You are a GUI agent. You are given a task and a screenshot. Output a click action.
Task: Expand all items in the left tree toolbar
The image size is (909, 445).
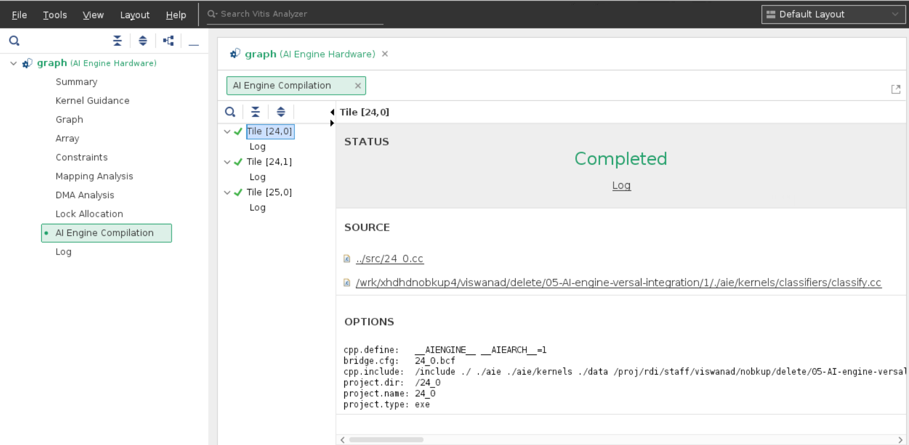click(x=142, y=41)
